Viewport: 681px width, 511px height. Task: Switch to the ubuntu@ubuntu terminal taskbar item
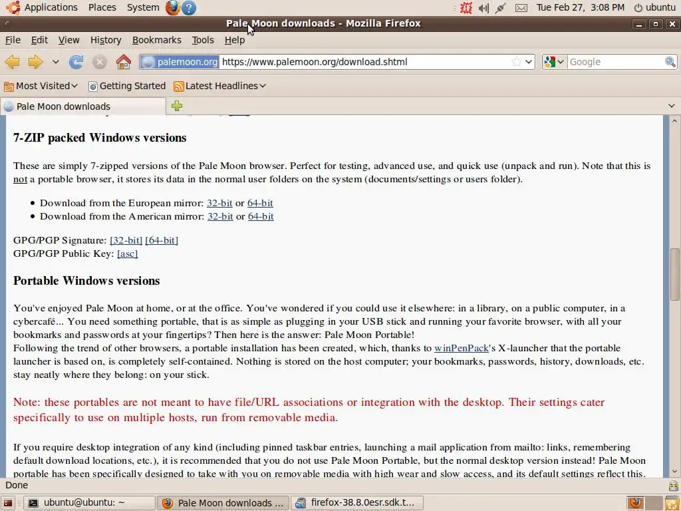[89, 503]
